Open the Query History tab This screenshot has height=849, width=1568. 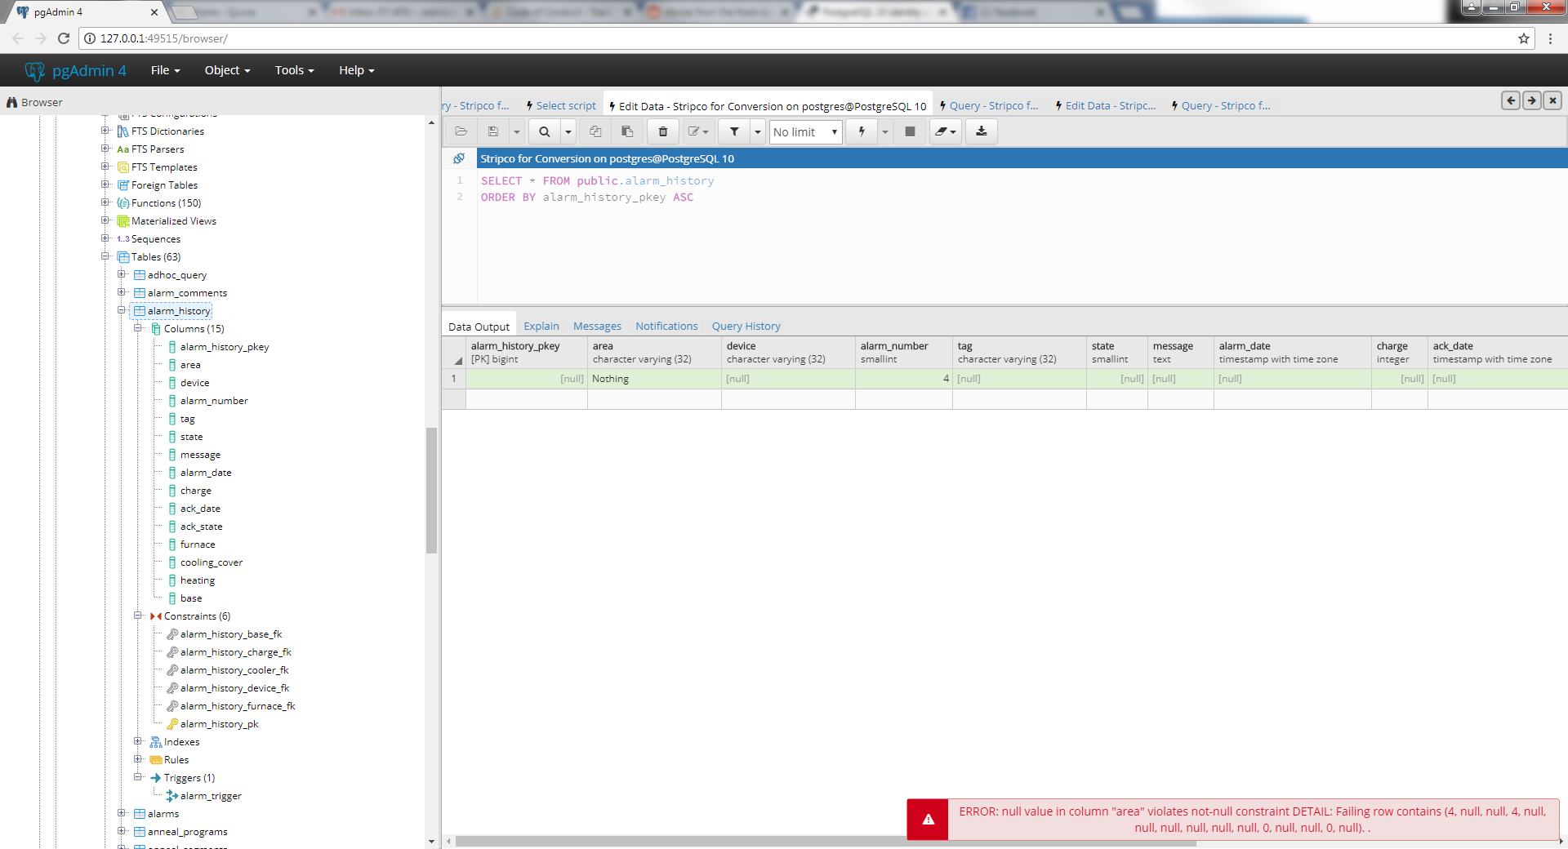click(746, 327)
